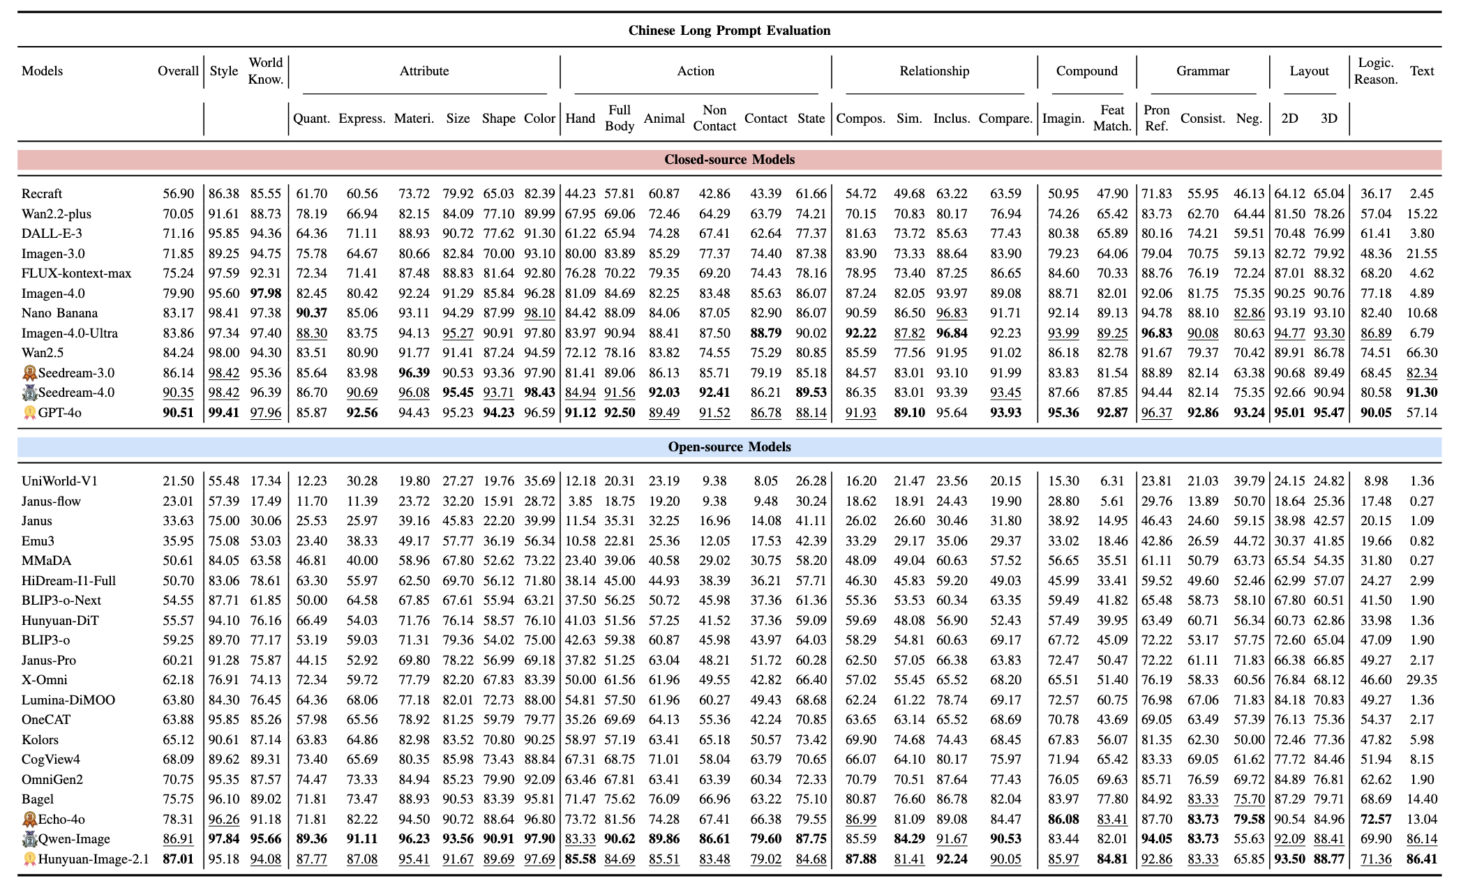This screenshot has width=1461, height=883.
Task: Click the silver medal icon beside Seedream-4.0
Action: [x=29, y=393]
